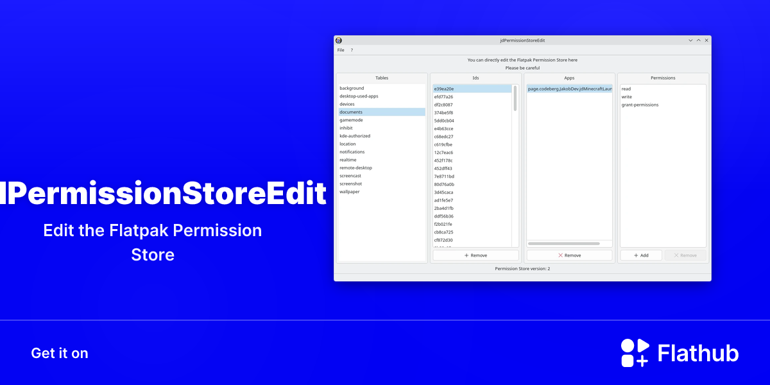This screenshot has width=770, height=385.
Task: Select id 12c7eac6
Action: click(x=472, y=153)
